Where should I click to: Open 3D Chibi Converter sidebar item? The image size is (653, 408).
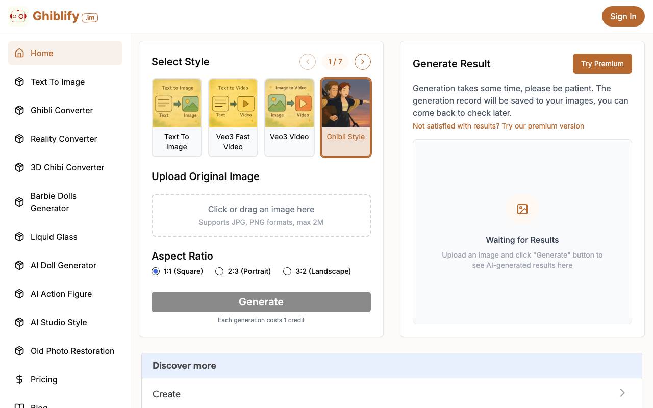click(x=65, y=167)
